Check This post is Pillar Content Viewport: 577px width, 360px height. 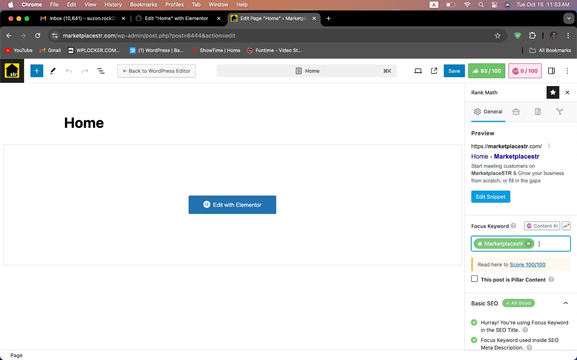click(475, 279)
